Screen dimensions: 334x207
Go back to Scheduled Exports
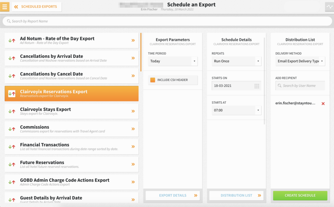[37, 7]
